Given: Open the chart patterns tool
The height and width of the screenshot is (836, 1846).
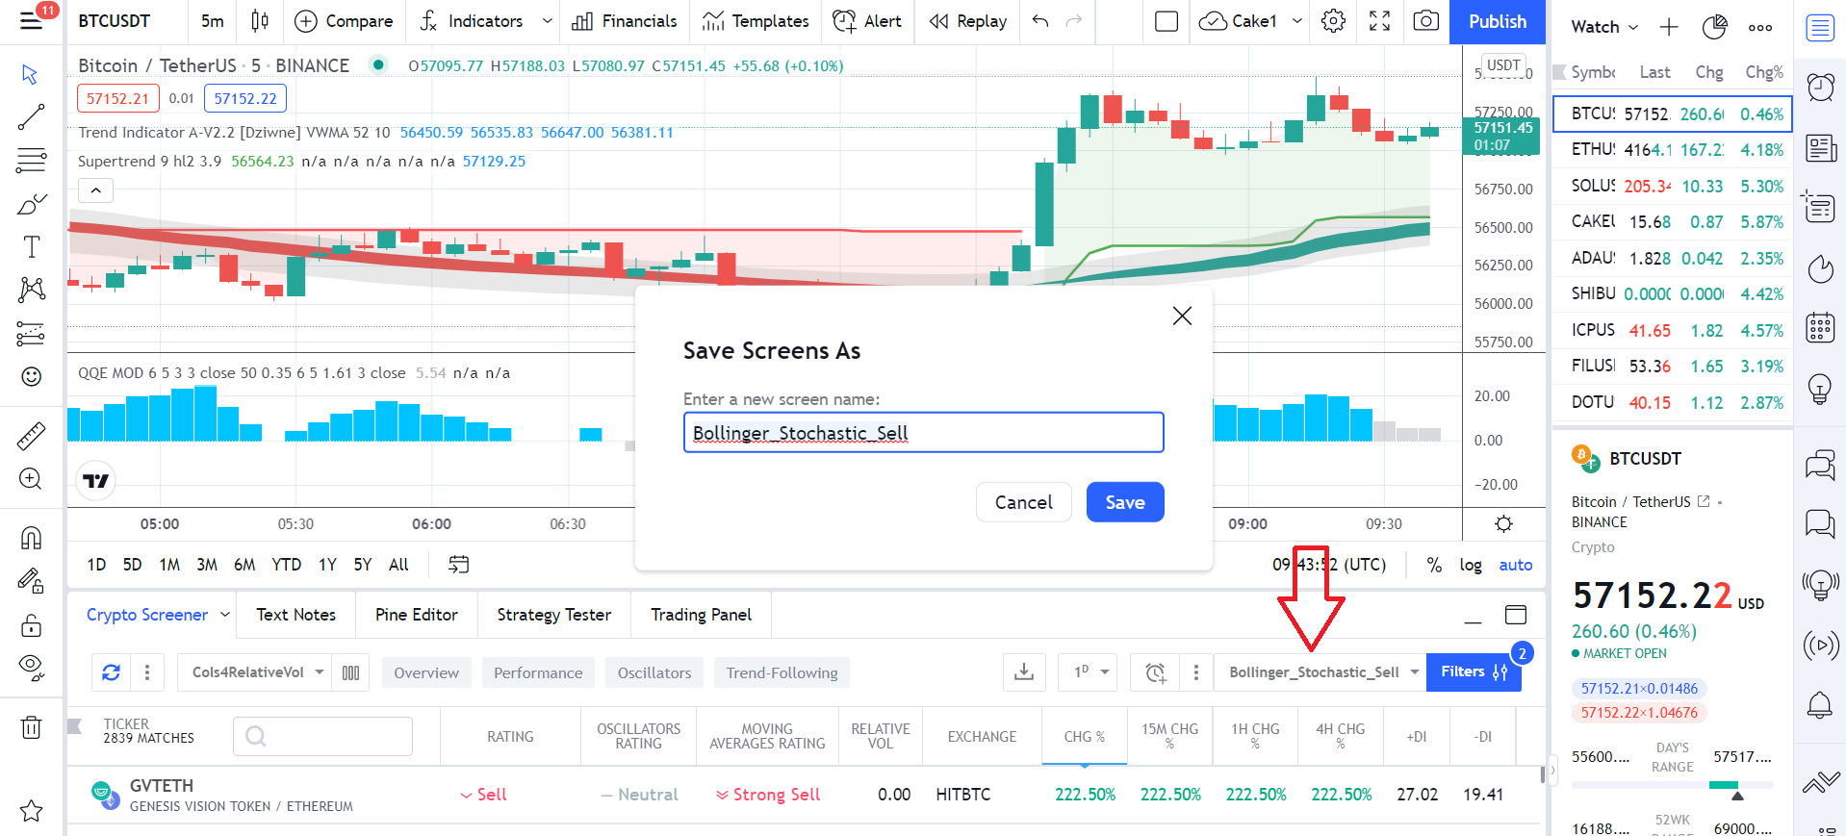Looking at the screenshot, I should (31, 290).
